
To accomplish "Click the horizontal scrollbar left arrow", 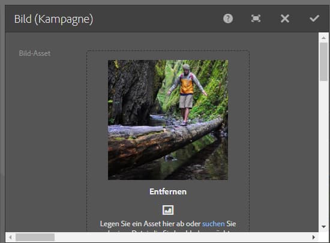I will pos(10,238).
